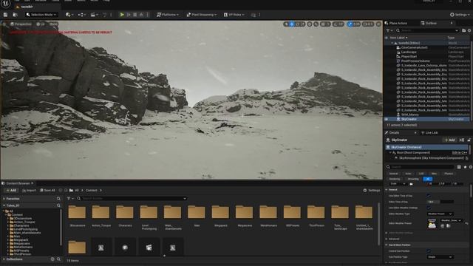Click the Outliner settings gear icon
This screenshot has height=266, width=473.
469,30
